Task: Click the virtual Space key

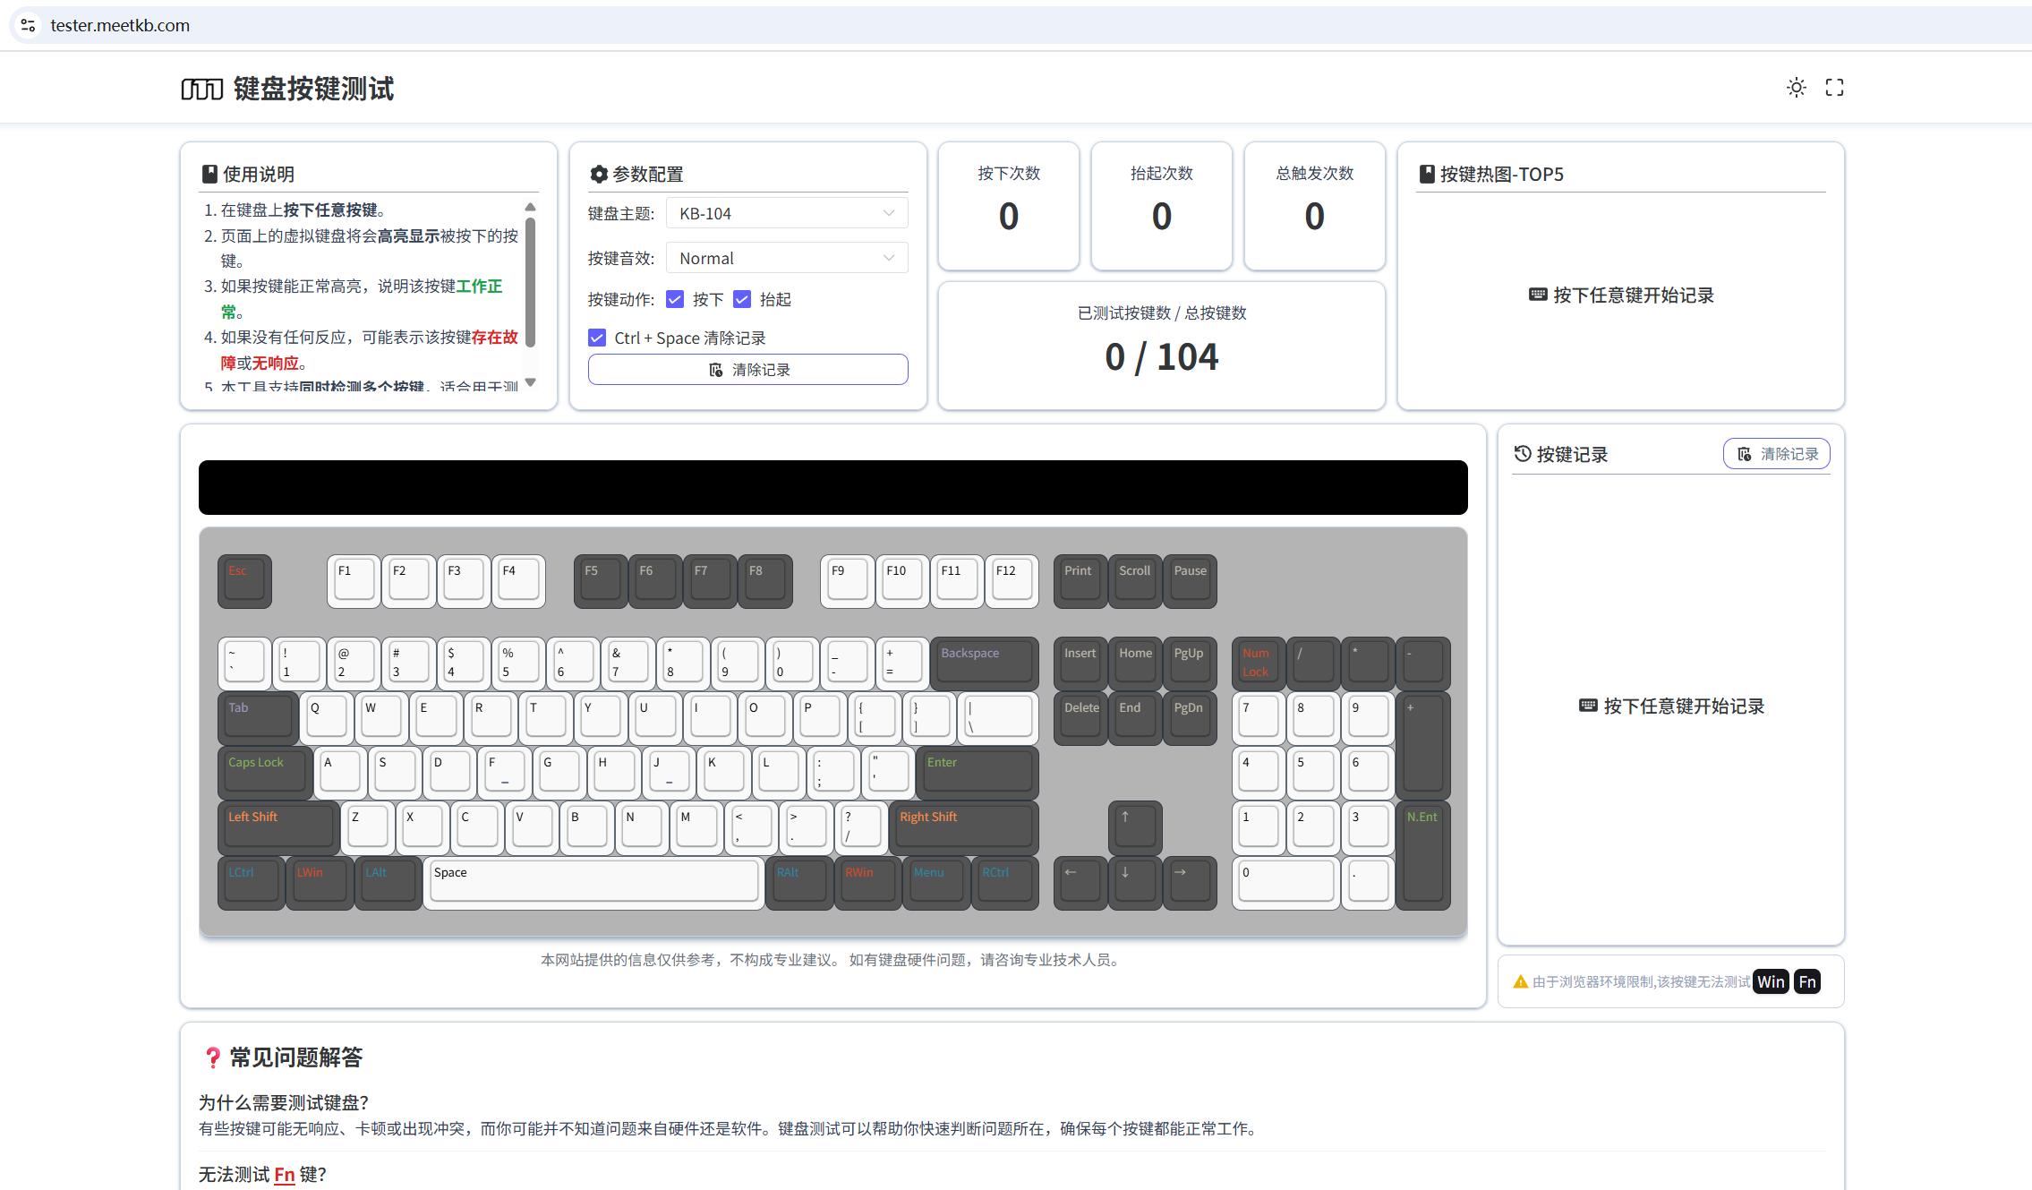Action: [593, 882]
